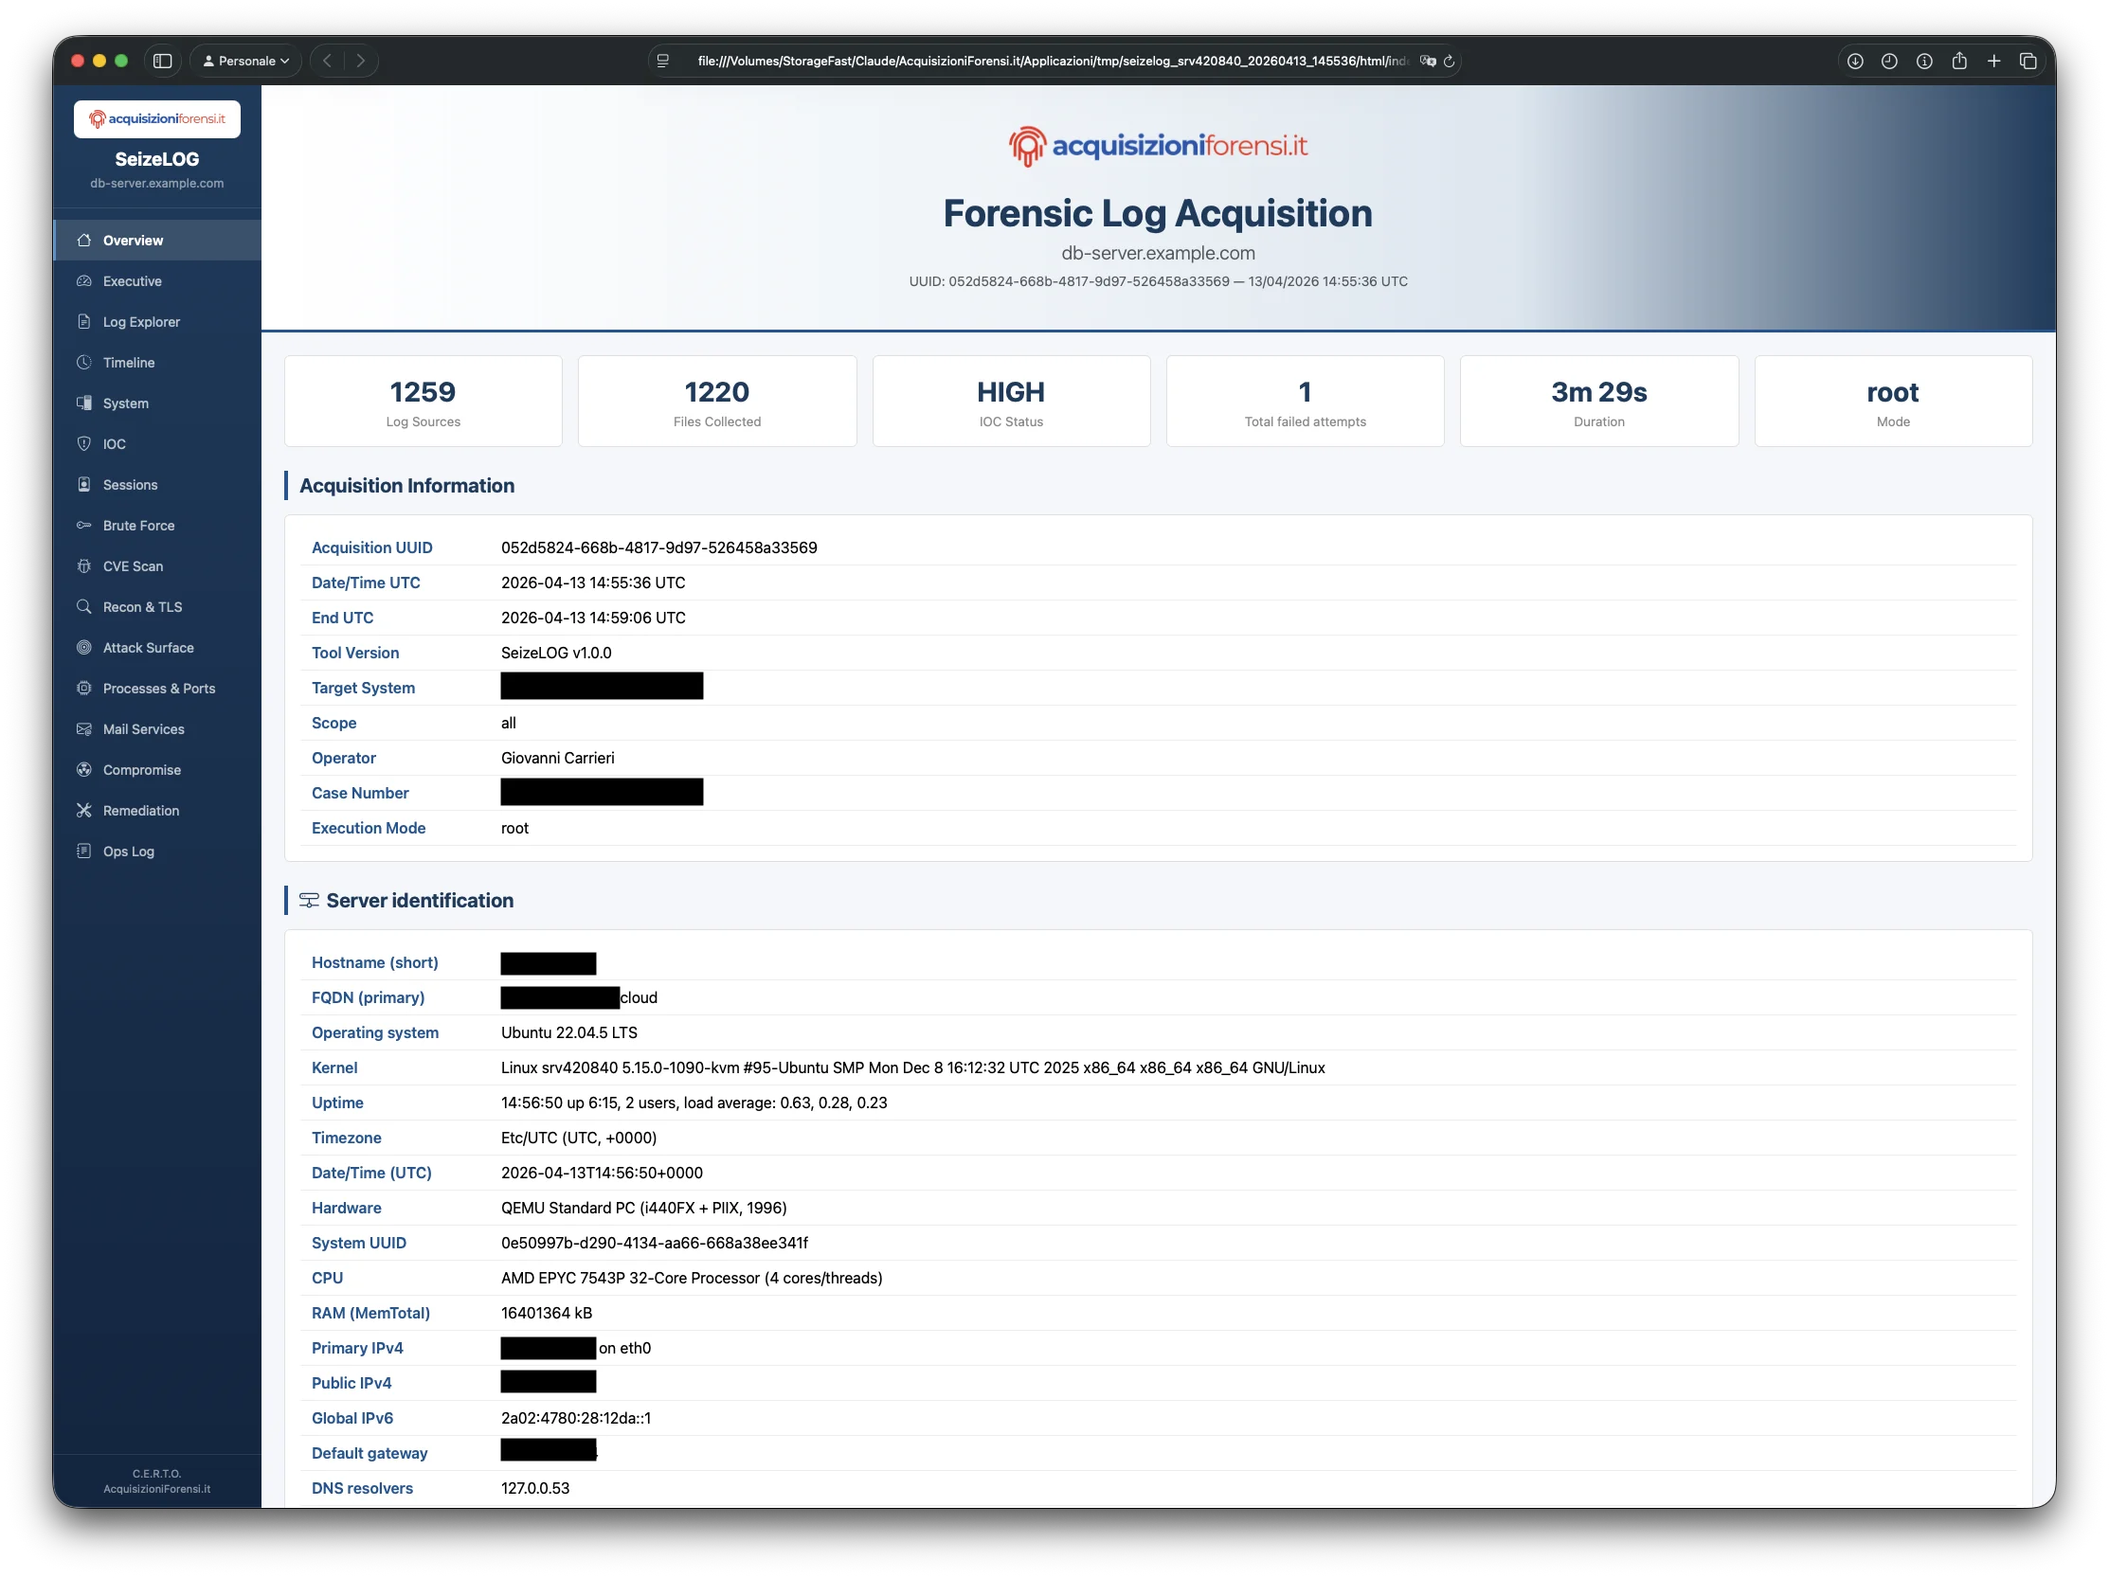This screenshot has width=2109, height=1578.
Task: Open a new Safari tab with plus icon
Action: click(x=1993, y=60)
